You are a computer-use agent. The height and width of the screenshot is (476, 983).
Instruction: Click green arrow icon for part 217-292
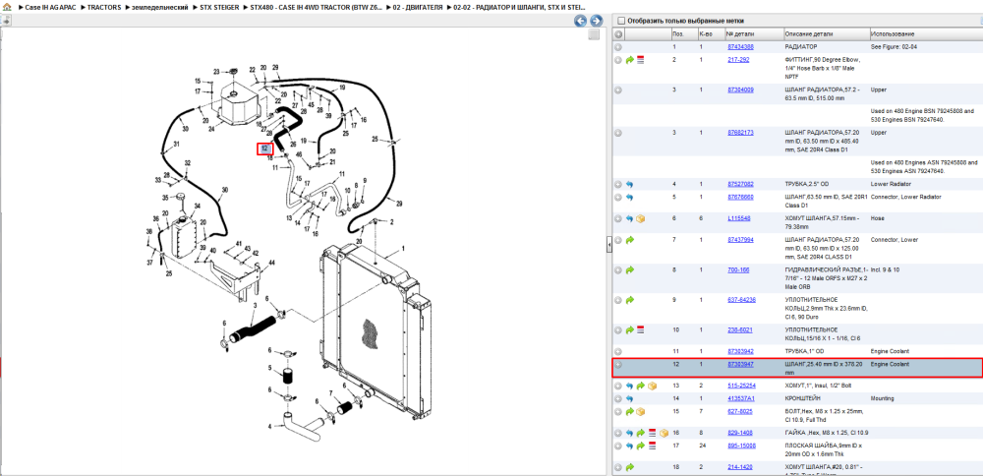coord(630,60)
